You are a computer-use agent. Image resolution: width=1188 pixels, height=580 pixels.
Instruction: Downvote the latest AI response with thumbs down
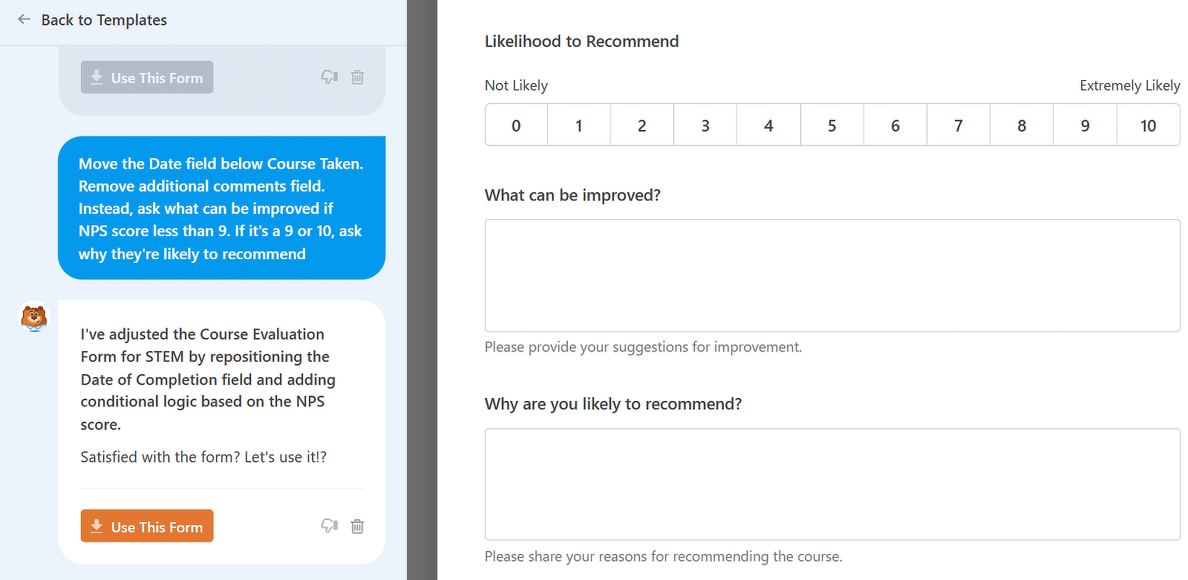click(x=329, y=526)
